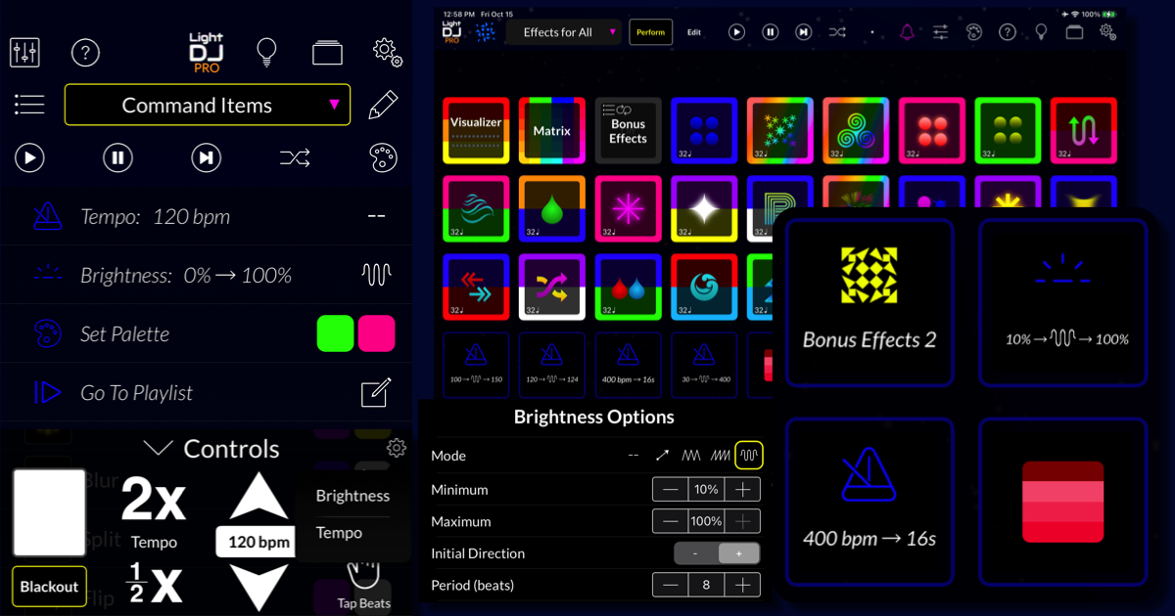This screenshot has width=1175, height=616.
Task: Play in the left panel transport row
Action: coord(29,157)
